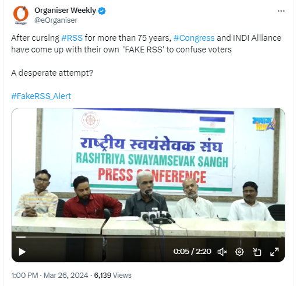The width and height of the screenshot is (297, 286).
Task: Click the video time display 0:05 / 2:20
Action: tap(192, 252)
